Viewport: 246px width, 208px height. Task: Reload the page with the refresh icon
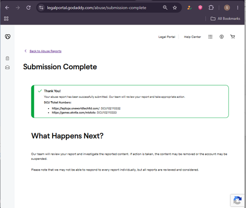point(29,7)
